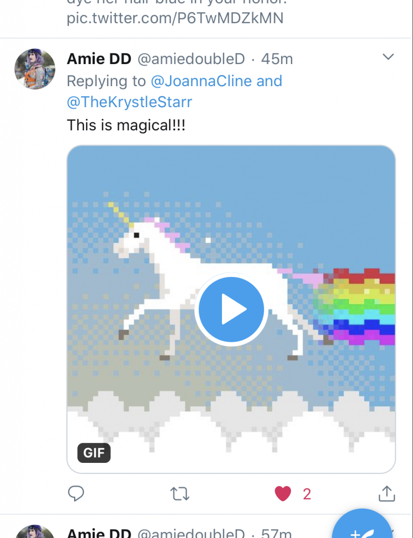The width and height of the screenshot is (413, 538).
Task: Open Amie DD's avatar on 45m tweet
Action: pyautogui.click(x=35, y=69)
